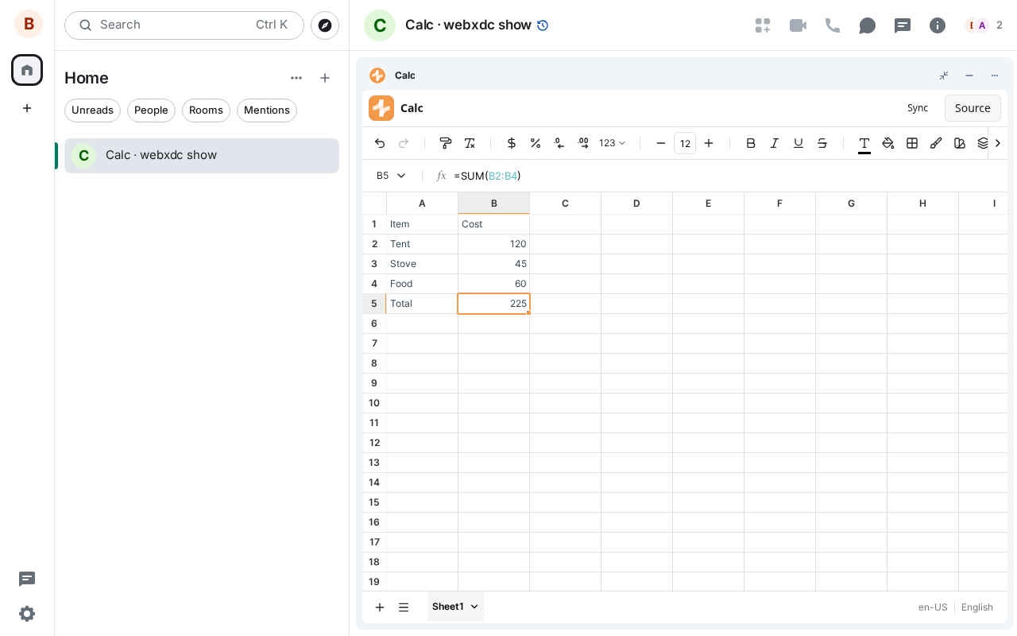Open the Calc widget more options menu
The height and width of the screenshot is (636, 1017).
coord(995,76)
